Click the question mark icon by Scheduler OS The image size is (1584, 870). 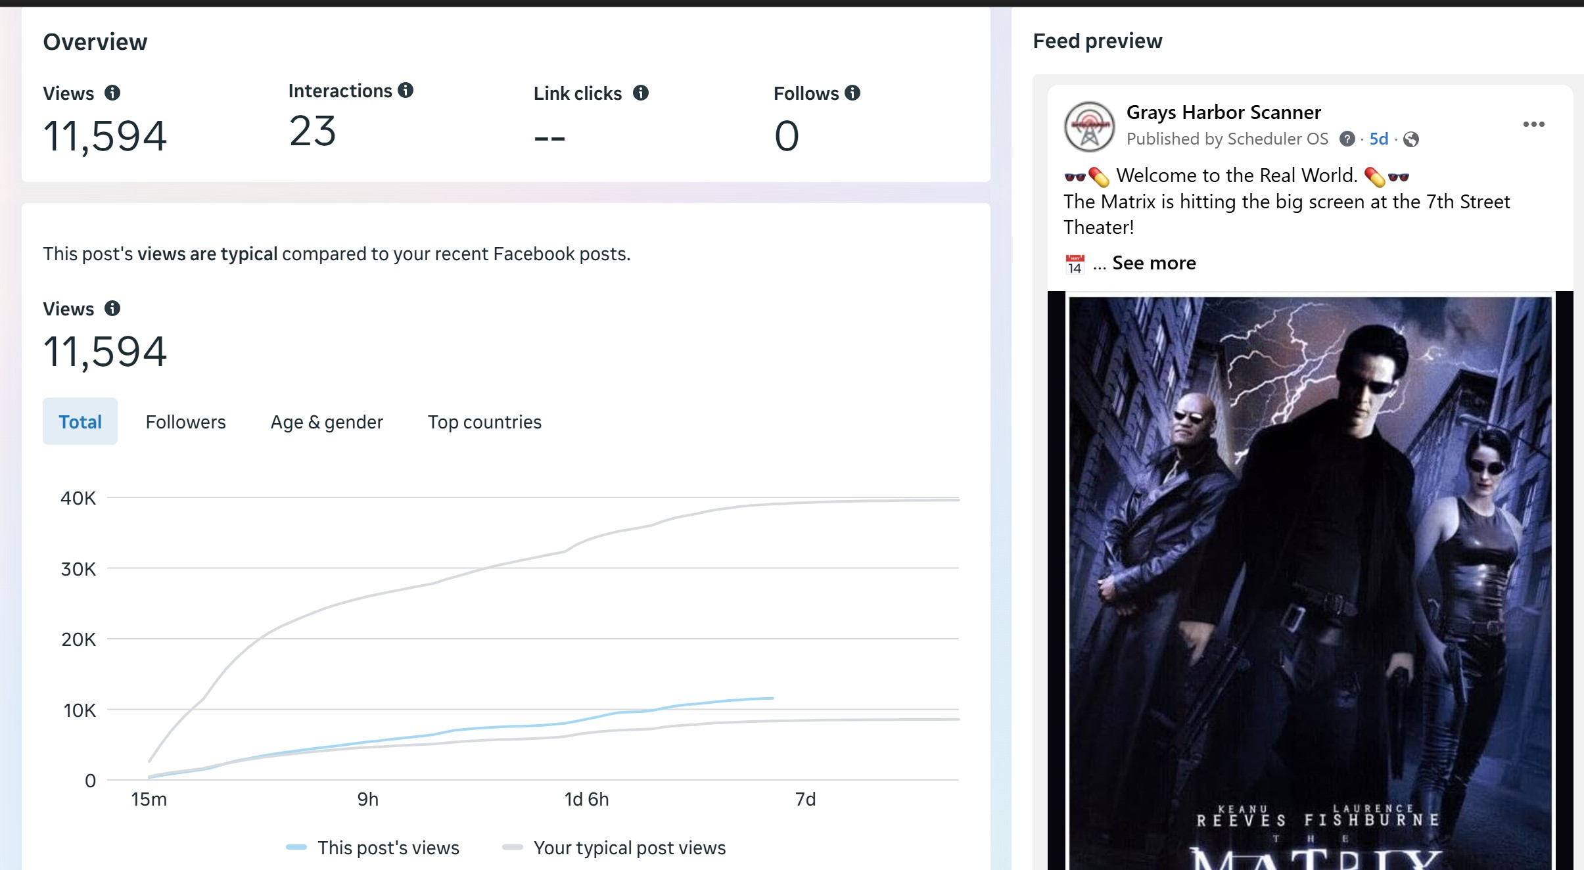click(x=1347, y=139)
